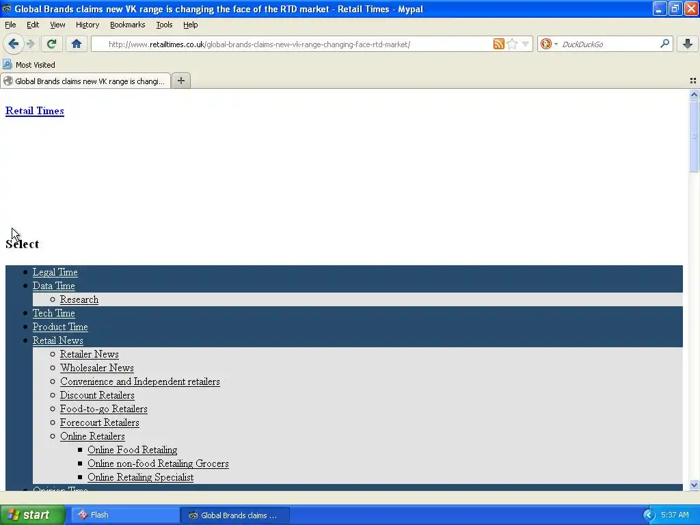Click the Mypal icon in title bar
700x525 pixels.
(x=7, y=8)
